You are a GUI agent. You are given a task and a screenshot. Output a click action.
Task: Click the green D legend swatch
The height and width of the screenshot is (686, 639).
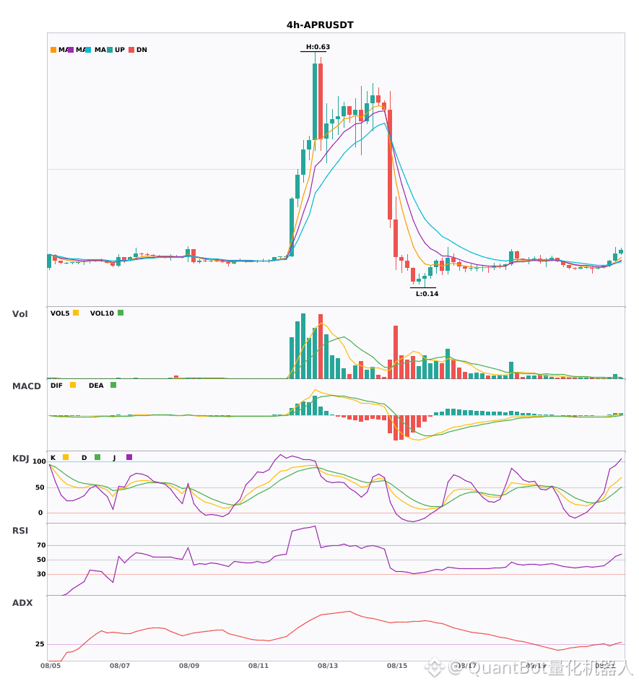coord(97,457)
